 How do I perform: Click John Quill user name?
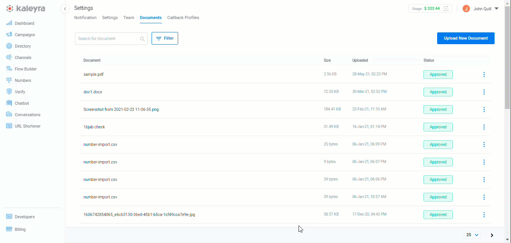[482, 8]
